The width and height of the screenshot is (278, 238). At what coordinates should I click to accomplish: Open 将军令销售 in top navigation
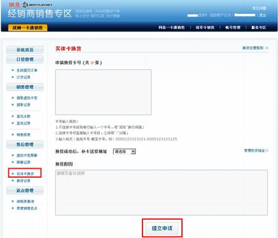pos(205,27)
